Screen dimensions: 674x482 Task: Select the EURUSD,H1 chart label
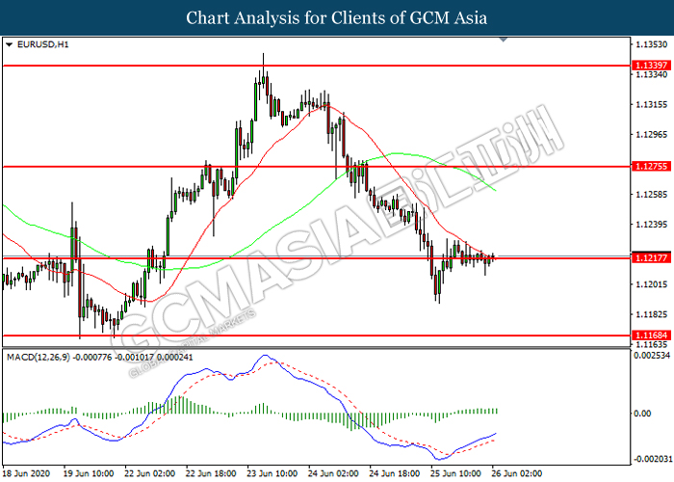click(42, 44)
